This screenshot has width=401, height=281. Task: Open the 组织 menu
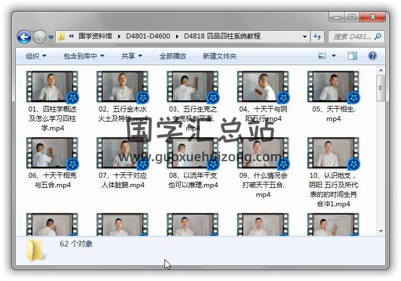(36, 56)
